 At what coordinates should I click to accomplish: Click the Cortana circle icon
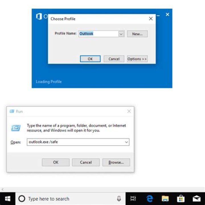click(22, 199)
